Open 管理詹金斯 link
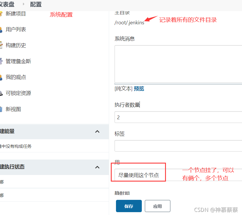This screenshot has width=242, height=215. coord(18,61)
